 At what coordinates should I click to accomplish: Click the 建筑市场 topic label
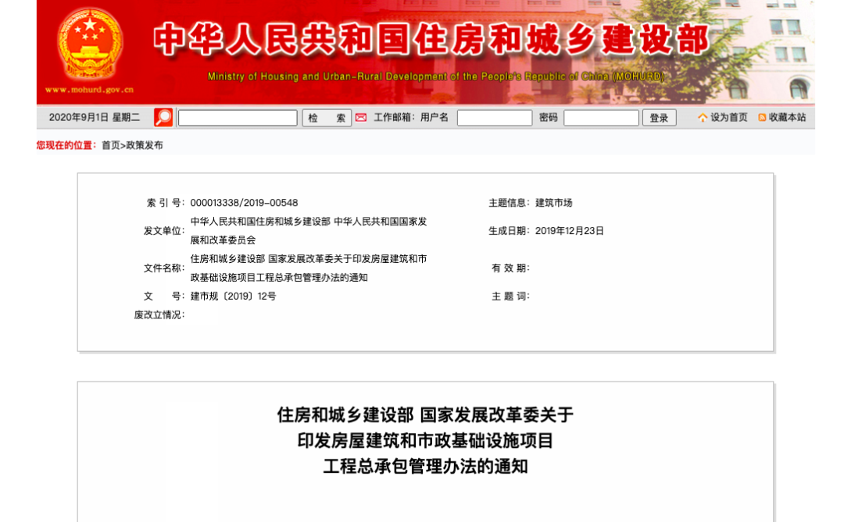tap(555, 201)
